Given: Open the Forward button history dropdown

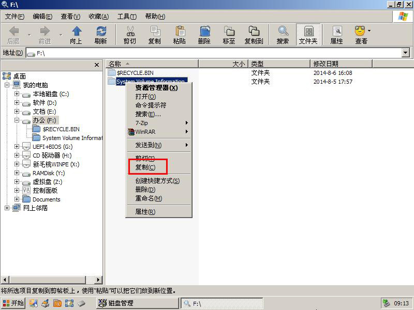Looking at the screenshot, I should coord(61,35).
